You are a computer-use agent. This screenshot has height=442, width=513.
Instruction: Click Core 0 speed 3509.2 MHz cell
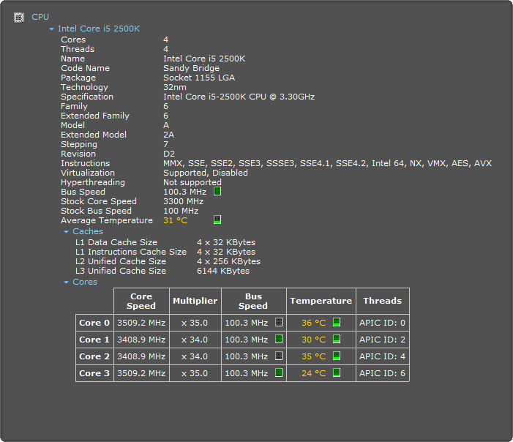click(x=141, y=323)
